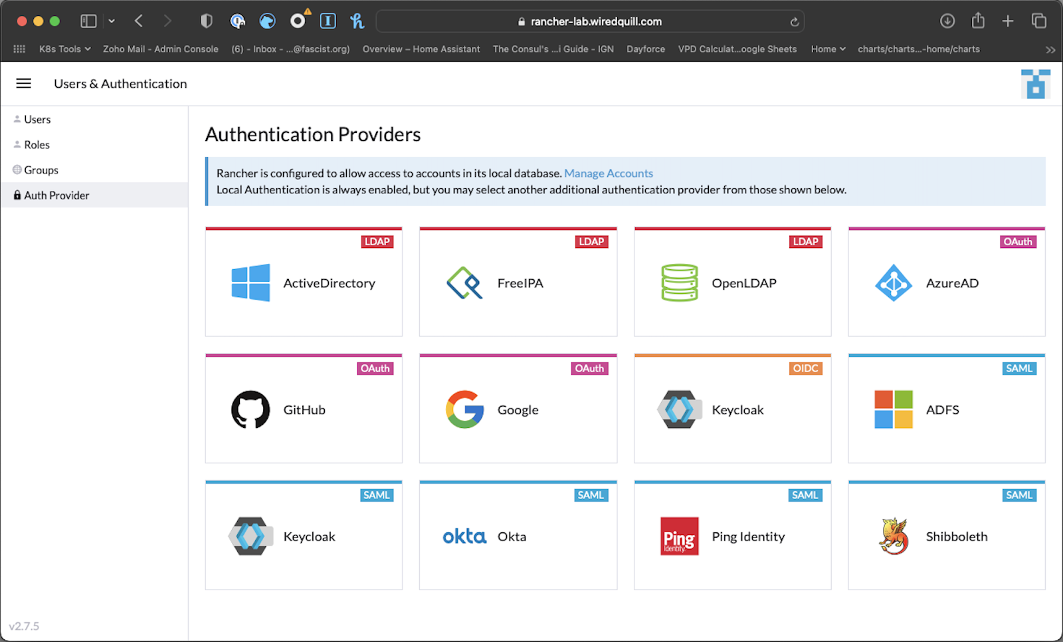Show the bookmarks grid icon
This screenshot has height=642, width=1063.
coord(19,49)
